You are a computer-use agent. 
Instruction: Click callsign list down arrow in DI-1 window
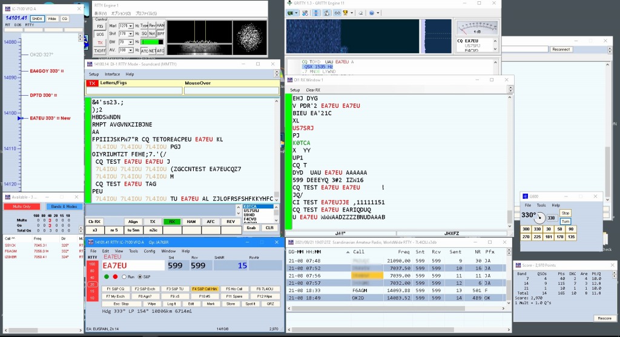tap(276, 221)
